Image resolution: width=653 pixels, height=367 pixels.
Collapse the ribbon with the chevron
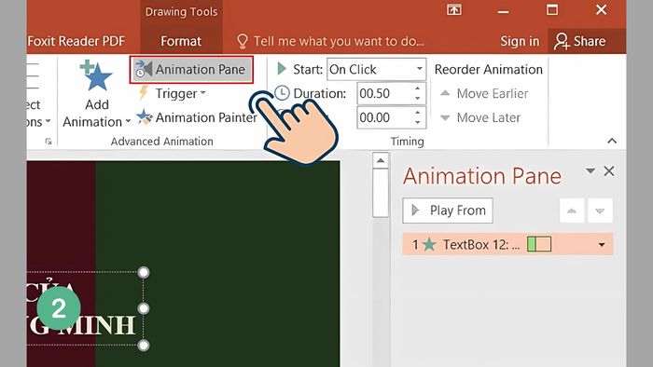(612, 141)
